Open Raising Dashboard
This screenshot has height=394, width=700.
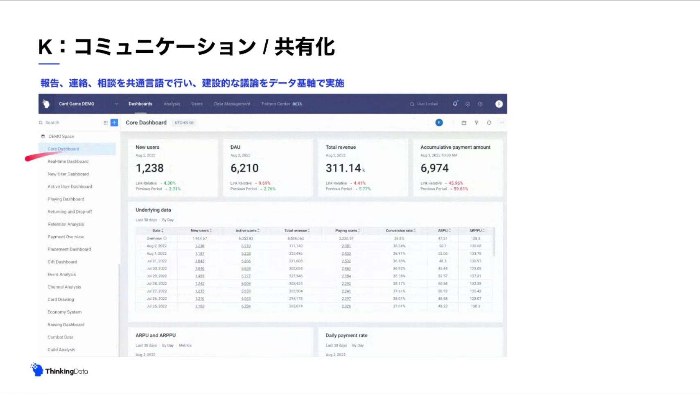(66, 325)
